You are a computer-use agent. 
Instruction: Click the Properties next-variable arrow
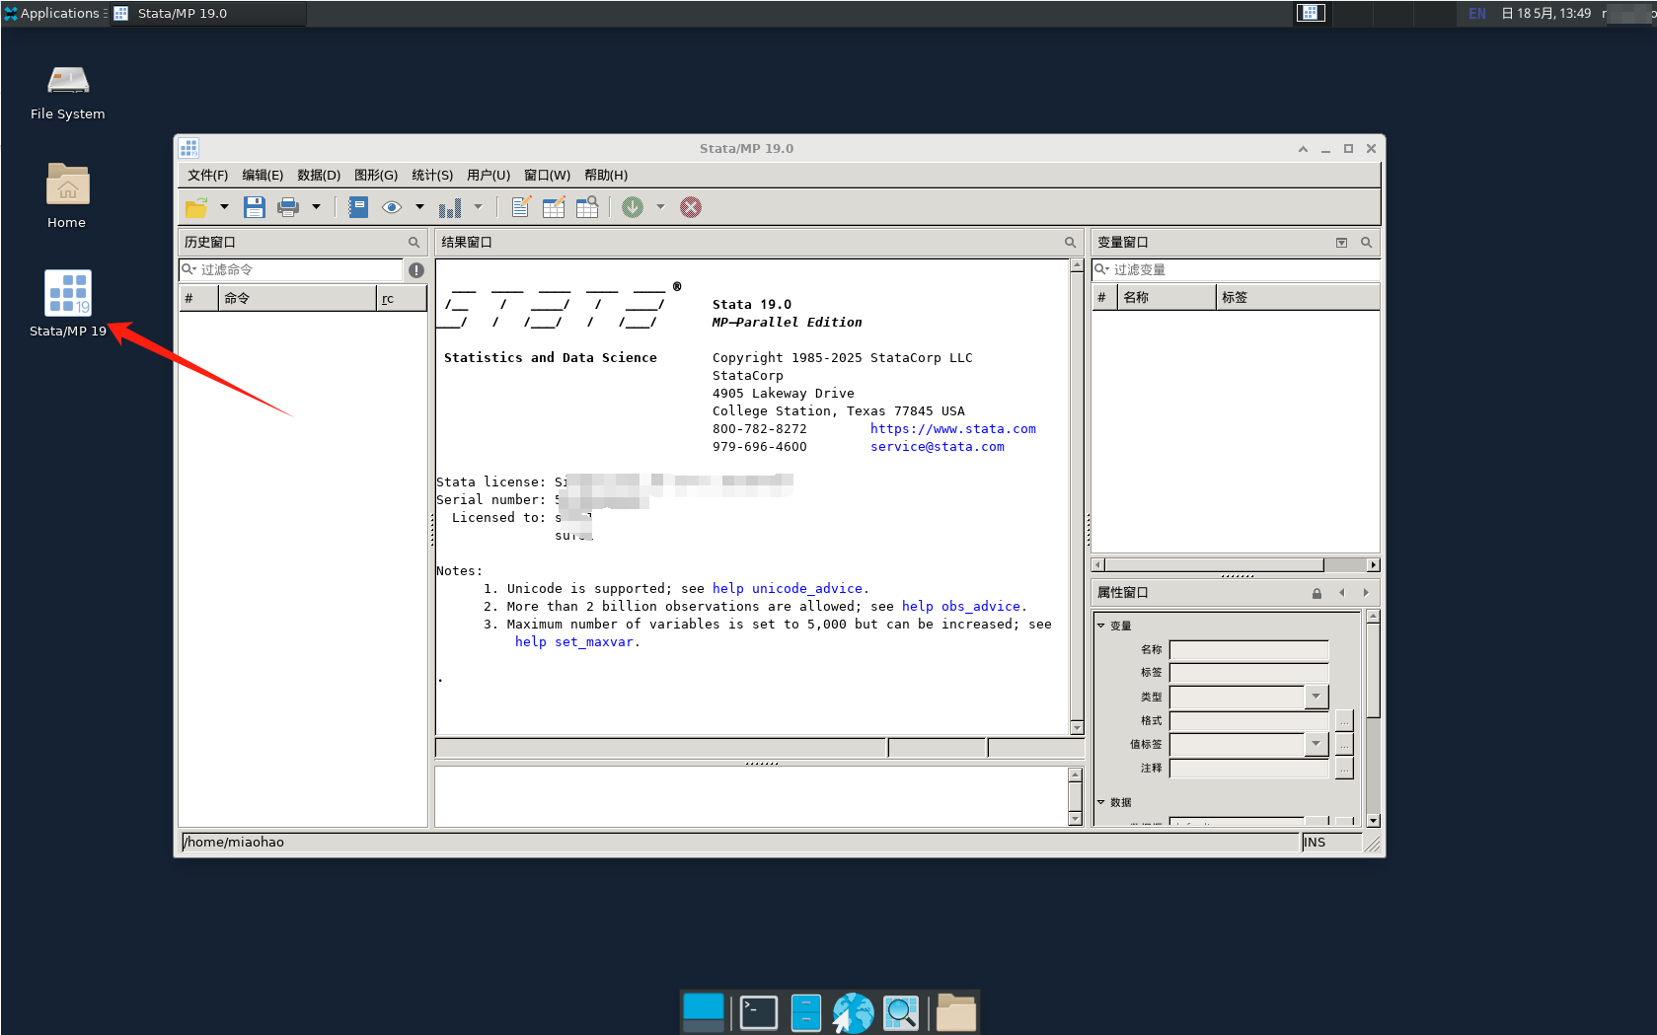click(1366, 593)
